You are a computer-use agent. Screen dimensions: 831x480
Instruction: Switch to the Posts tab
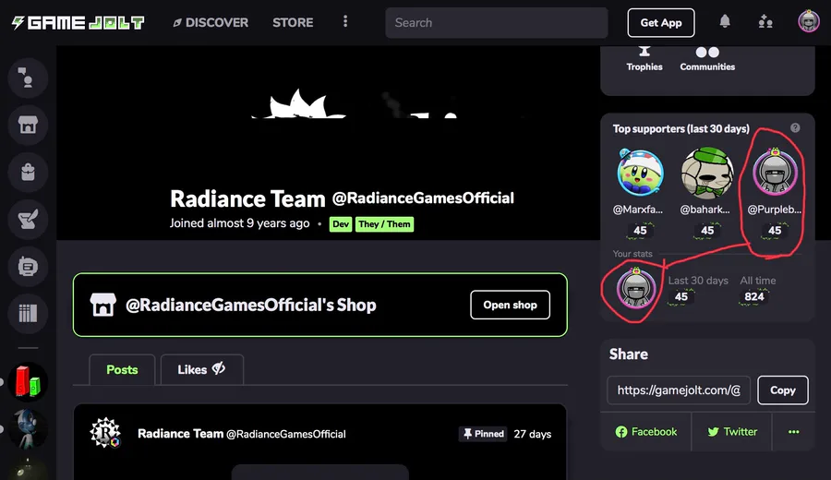(122, 369)
